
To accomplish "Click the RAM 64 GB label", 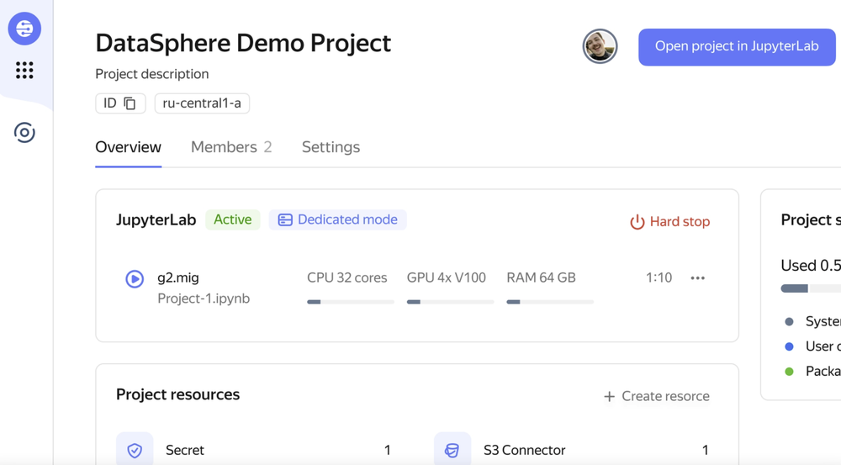I will pyautogui.click(x=541, y=277).
